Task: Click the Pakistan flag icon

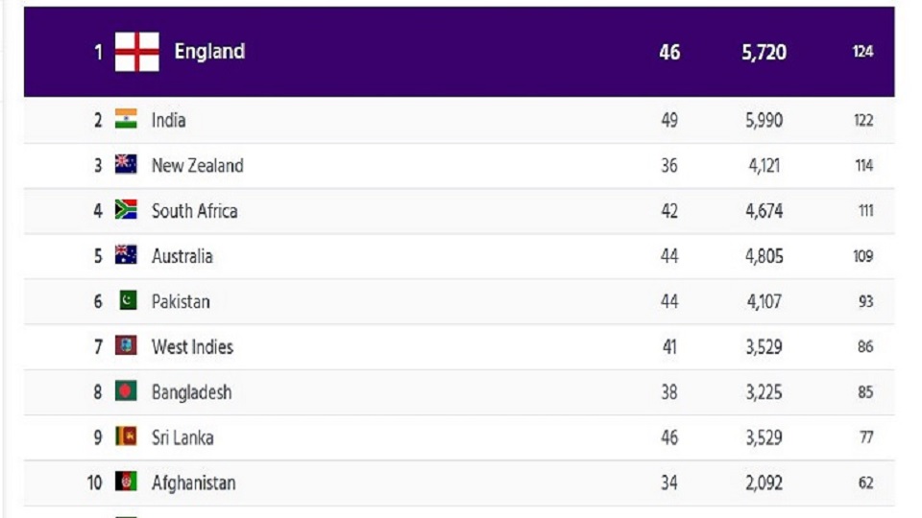Action: (128, 301)
